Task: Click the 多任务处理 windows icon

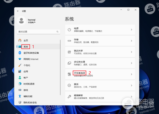Action: [69, 63]
